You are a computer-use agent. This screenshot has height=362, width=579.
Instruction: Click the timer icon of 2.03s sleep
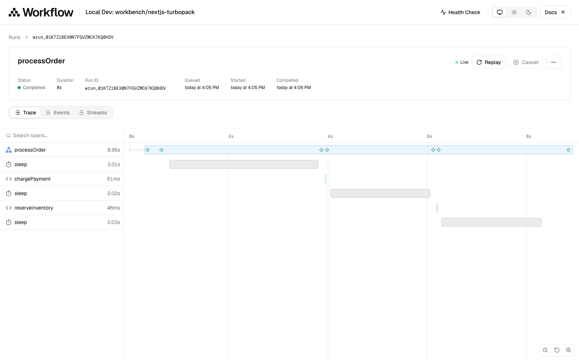pos(9,222)
